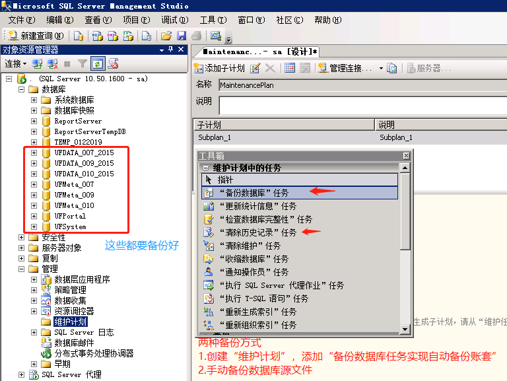This screenshot has width=507, height=381.
Task: Open the Connect dropdown in Object Explorer
Action: 16,63
